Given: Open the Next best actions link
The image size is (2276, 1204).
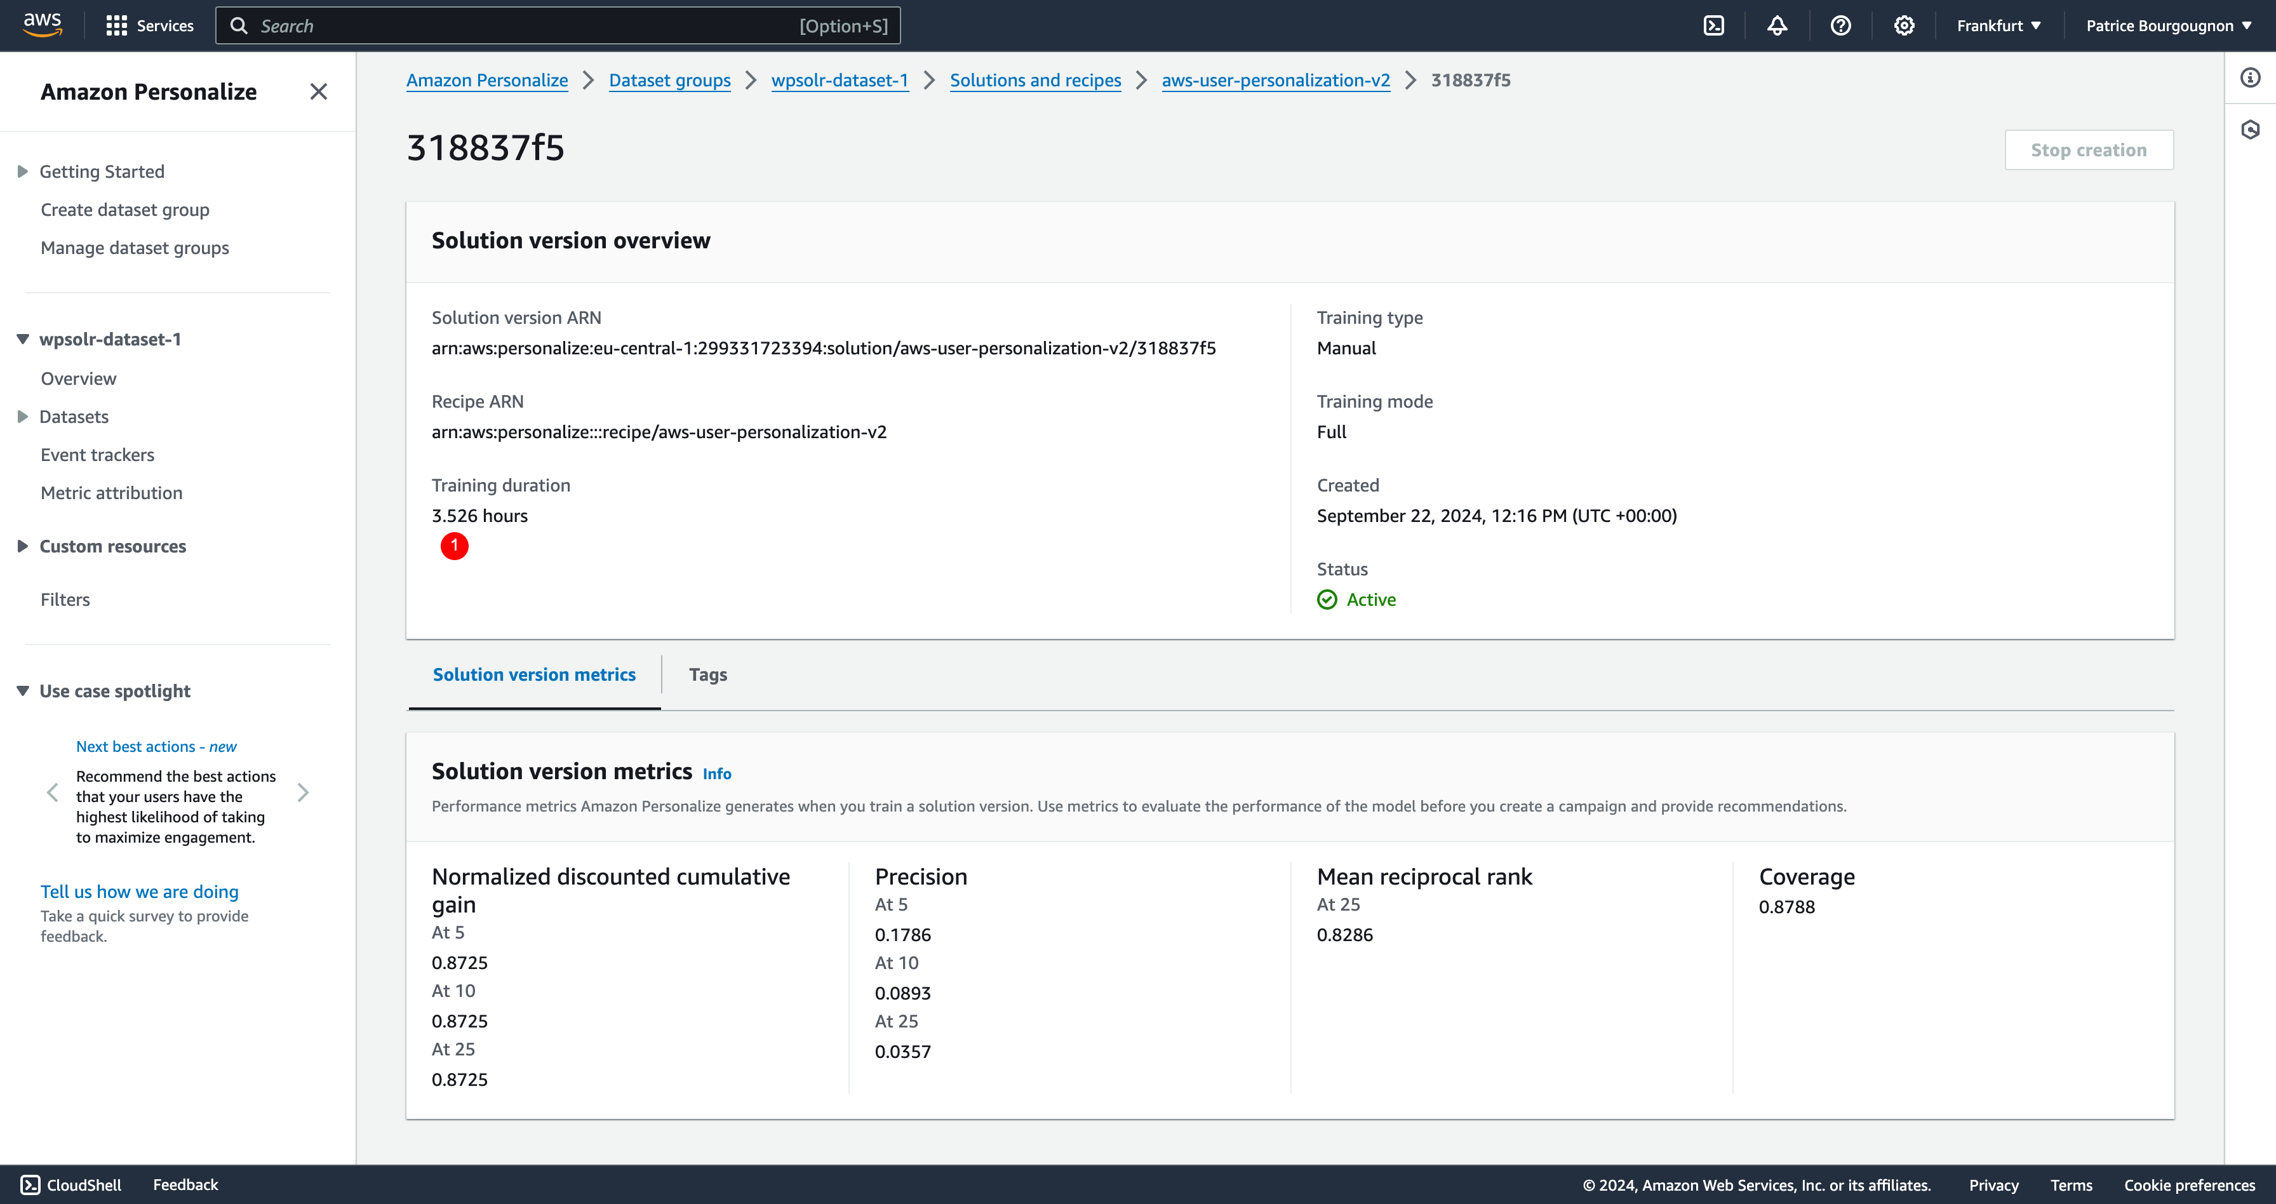Looking at the screenshot, I should click(156, 746).
